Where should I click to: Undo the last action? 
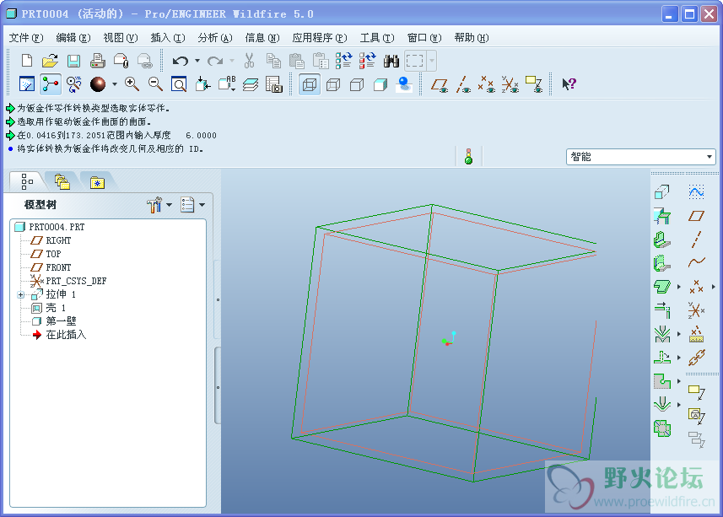pyautogui.click(x=181, y=61)
